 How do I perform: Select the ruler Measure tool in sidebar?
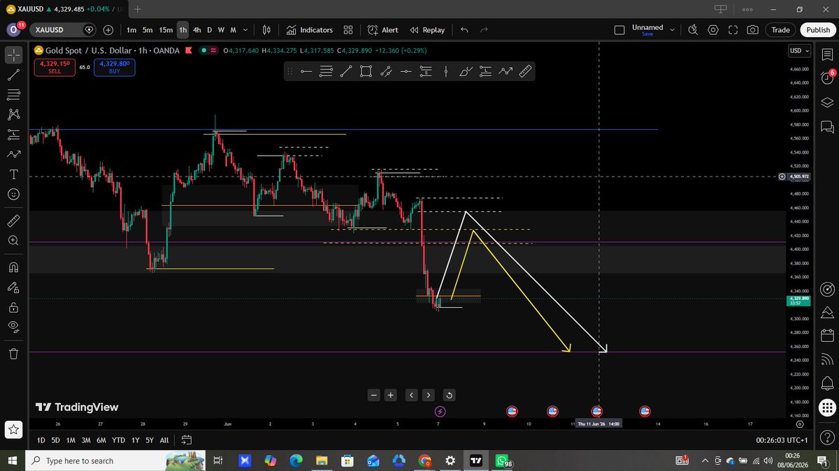(x=13, y=220)
